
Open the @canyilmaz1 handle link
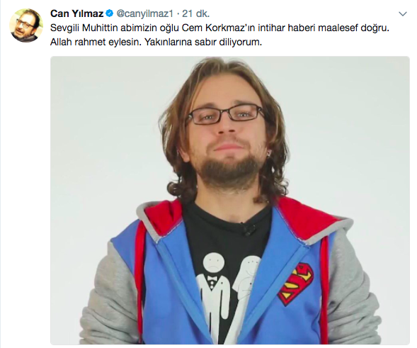[145, 13]
